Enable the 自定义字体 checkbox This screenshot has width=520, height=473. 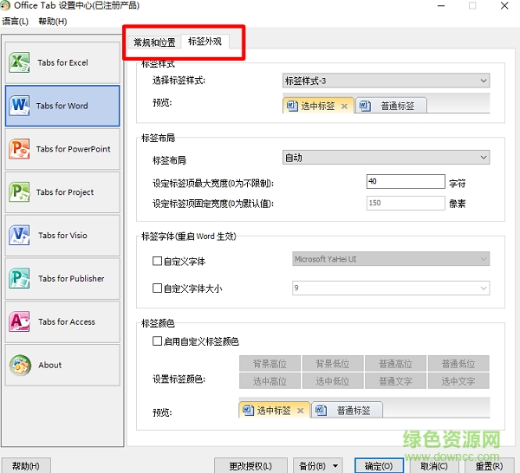157,261
